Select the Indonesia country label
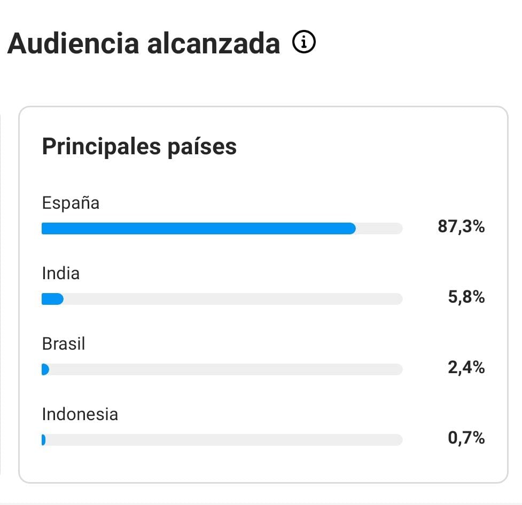The image size is (522, 505). [80, 414]
